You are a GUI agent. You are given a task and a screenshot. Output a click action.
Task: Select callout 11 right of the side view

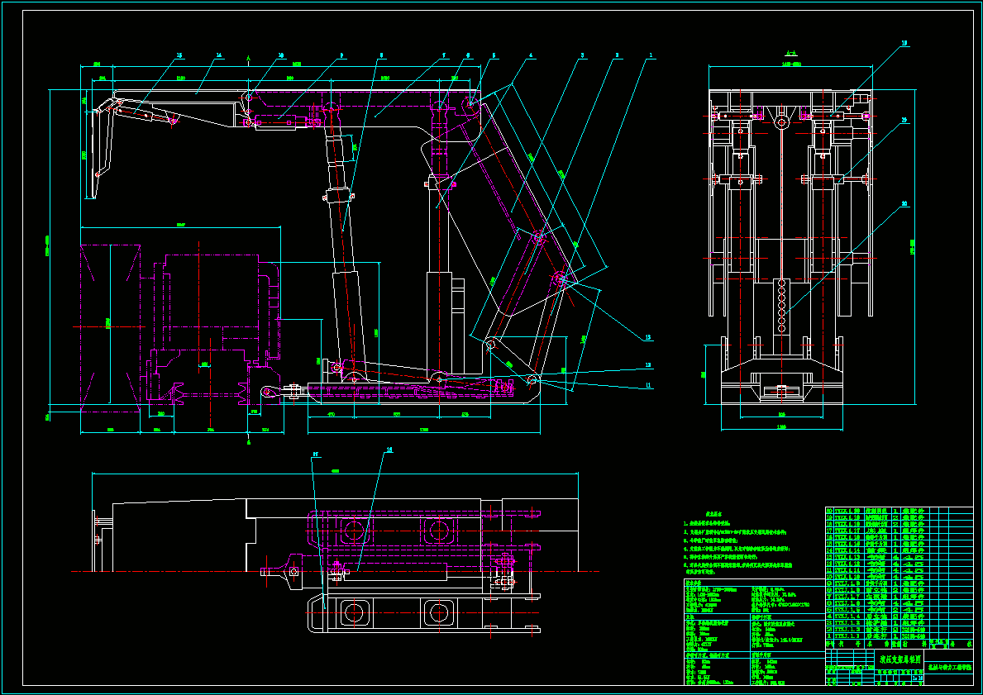(648, 384)
